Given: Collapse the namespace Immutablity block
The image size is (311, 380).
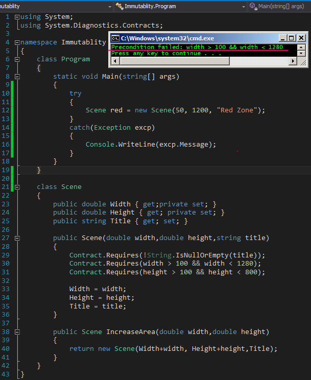Looking at the screenshot, I should 17,43.
